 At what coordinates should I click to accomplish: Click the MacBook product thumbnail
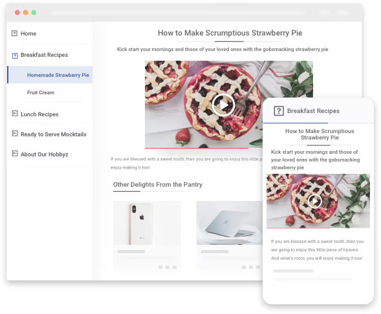point(230,223)
